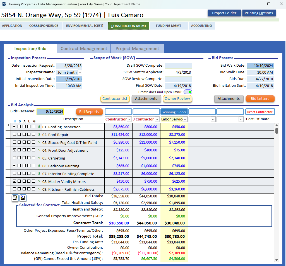Viewport: 286px width, 266px height.
Task: Open Scope of Work Attachments
Action: 146,99
